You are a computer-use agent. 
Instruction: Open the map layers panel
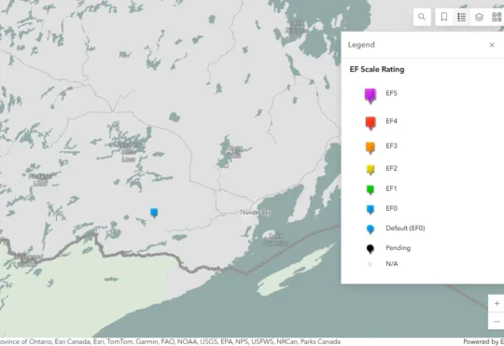pos(479,17)
